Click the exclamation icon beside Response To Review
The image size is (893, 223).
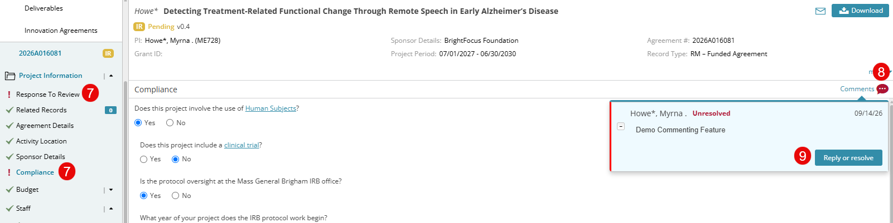(x=9, y=95)
